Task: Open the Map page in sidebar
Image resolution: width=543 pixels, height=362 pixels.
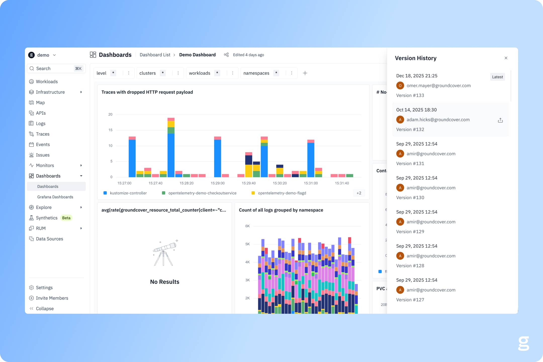Action: pos(40,103)
